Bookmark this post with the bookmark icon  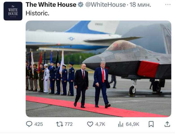coord(151,124)
